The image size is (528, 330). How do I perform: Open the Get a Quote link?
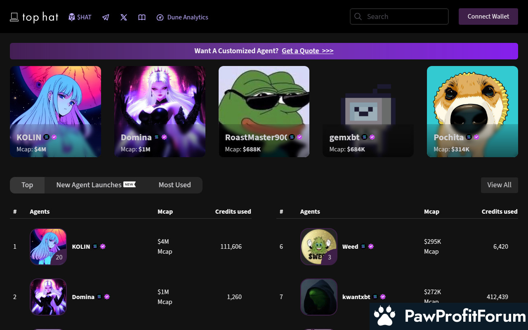[x=308, y=51]
